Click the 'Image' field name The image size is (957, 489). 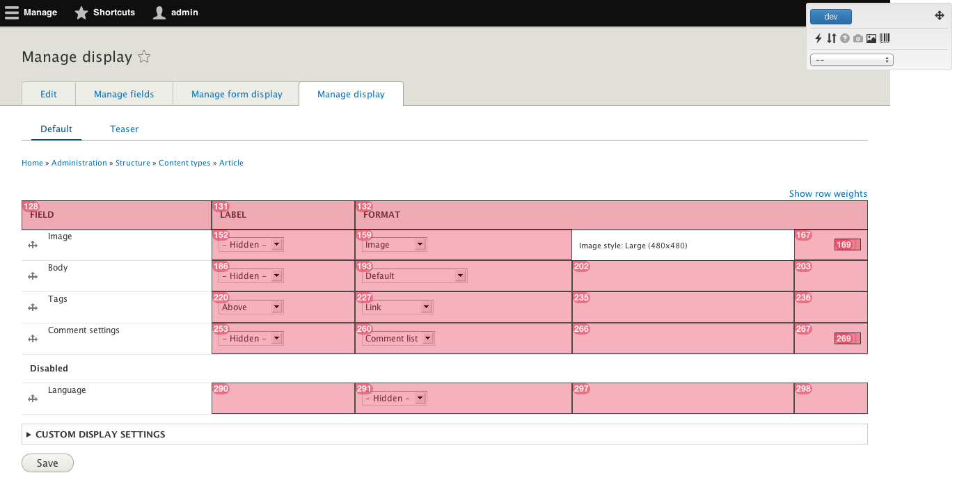click(x=60, y=237)
